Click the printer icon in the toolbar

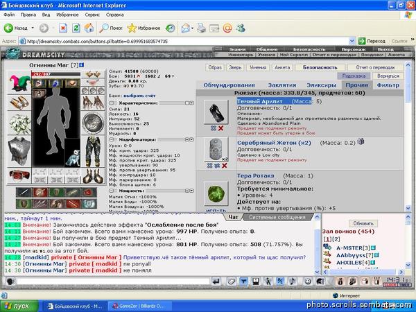(x=201, y=28)
